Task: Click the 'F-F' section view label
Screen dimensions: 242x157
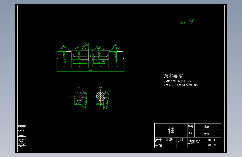Action: coord(79,87)
